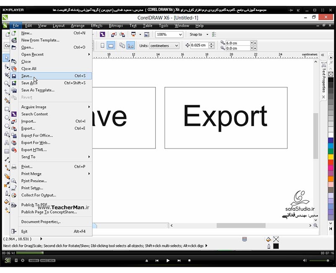Image resolution: width=336 pixels, height=273 pixels.
Task: Click the no-color swatch atop palette
Action: 331,74
